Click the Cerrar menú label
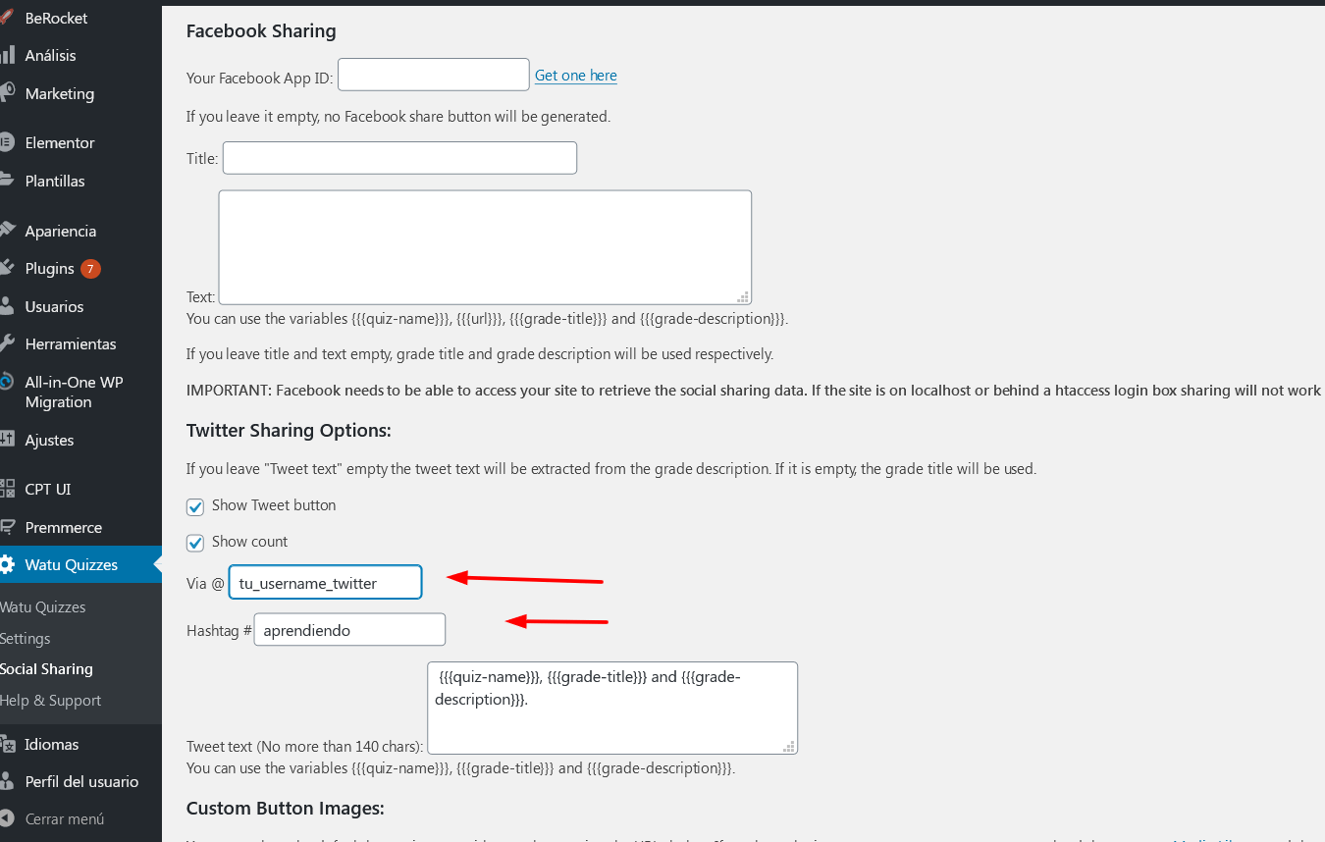This screenshot has height=842, width=1325. 65,818
